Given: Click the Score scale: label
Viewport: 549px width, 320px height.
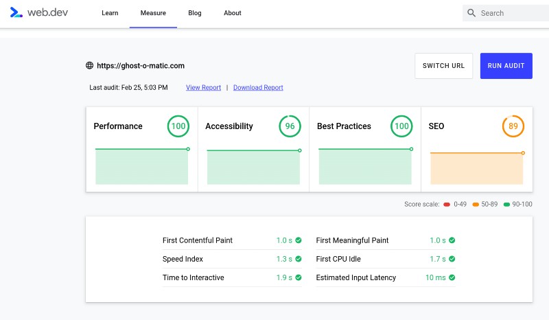Looking at the screenshot, I should (x=421, y=205).
